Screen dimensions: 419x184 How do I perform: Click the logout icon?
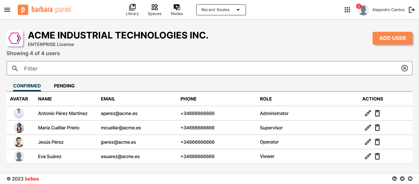(412, 10)
